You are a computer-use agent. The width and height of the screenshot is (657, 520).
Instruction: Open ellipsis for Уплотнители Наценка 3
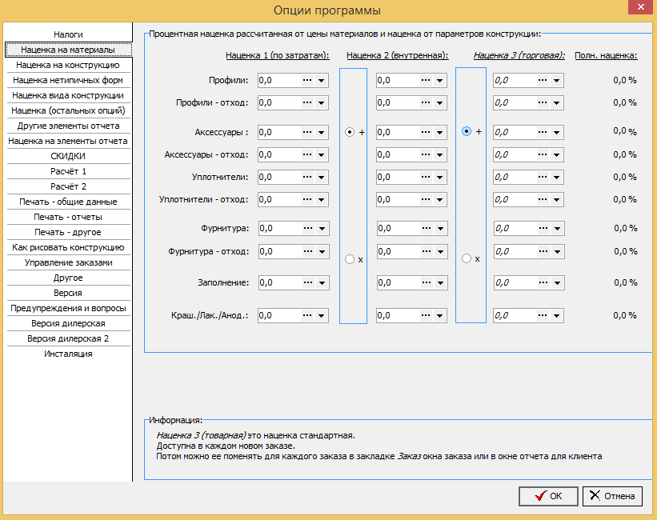[x=543, y=177]
